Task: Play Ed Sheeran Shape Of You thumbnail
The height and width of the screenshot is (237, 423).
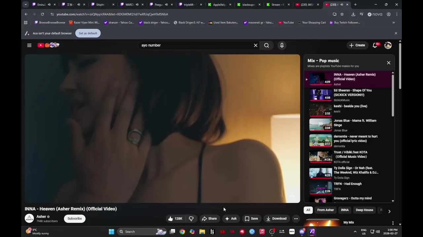Action: tap(321, 95)
